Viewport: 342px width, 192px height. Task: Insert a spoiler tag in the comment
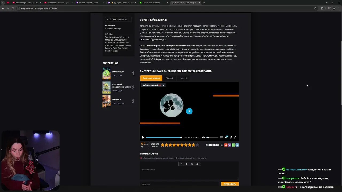(197, 164)
